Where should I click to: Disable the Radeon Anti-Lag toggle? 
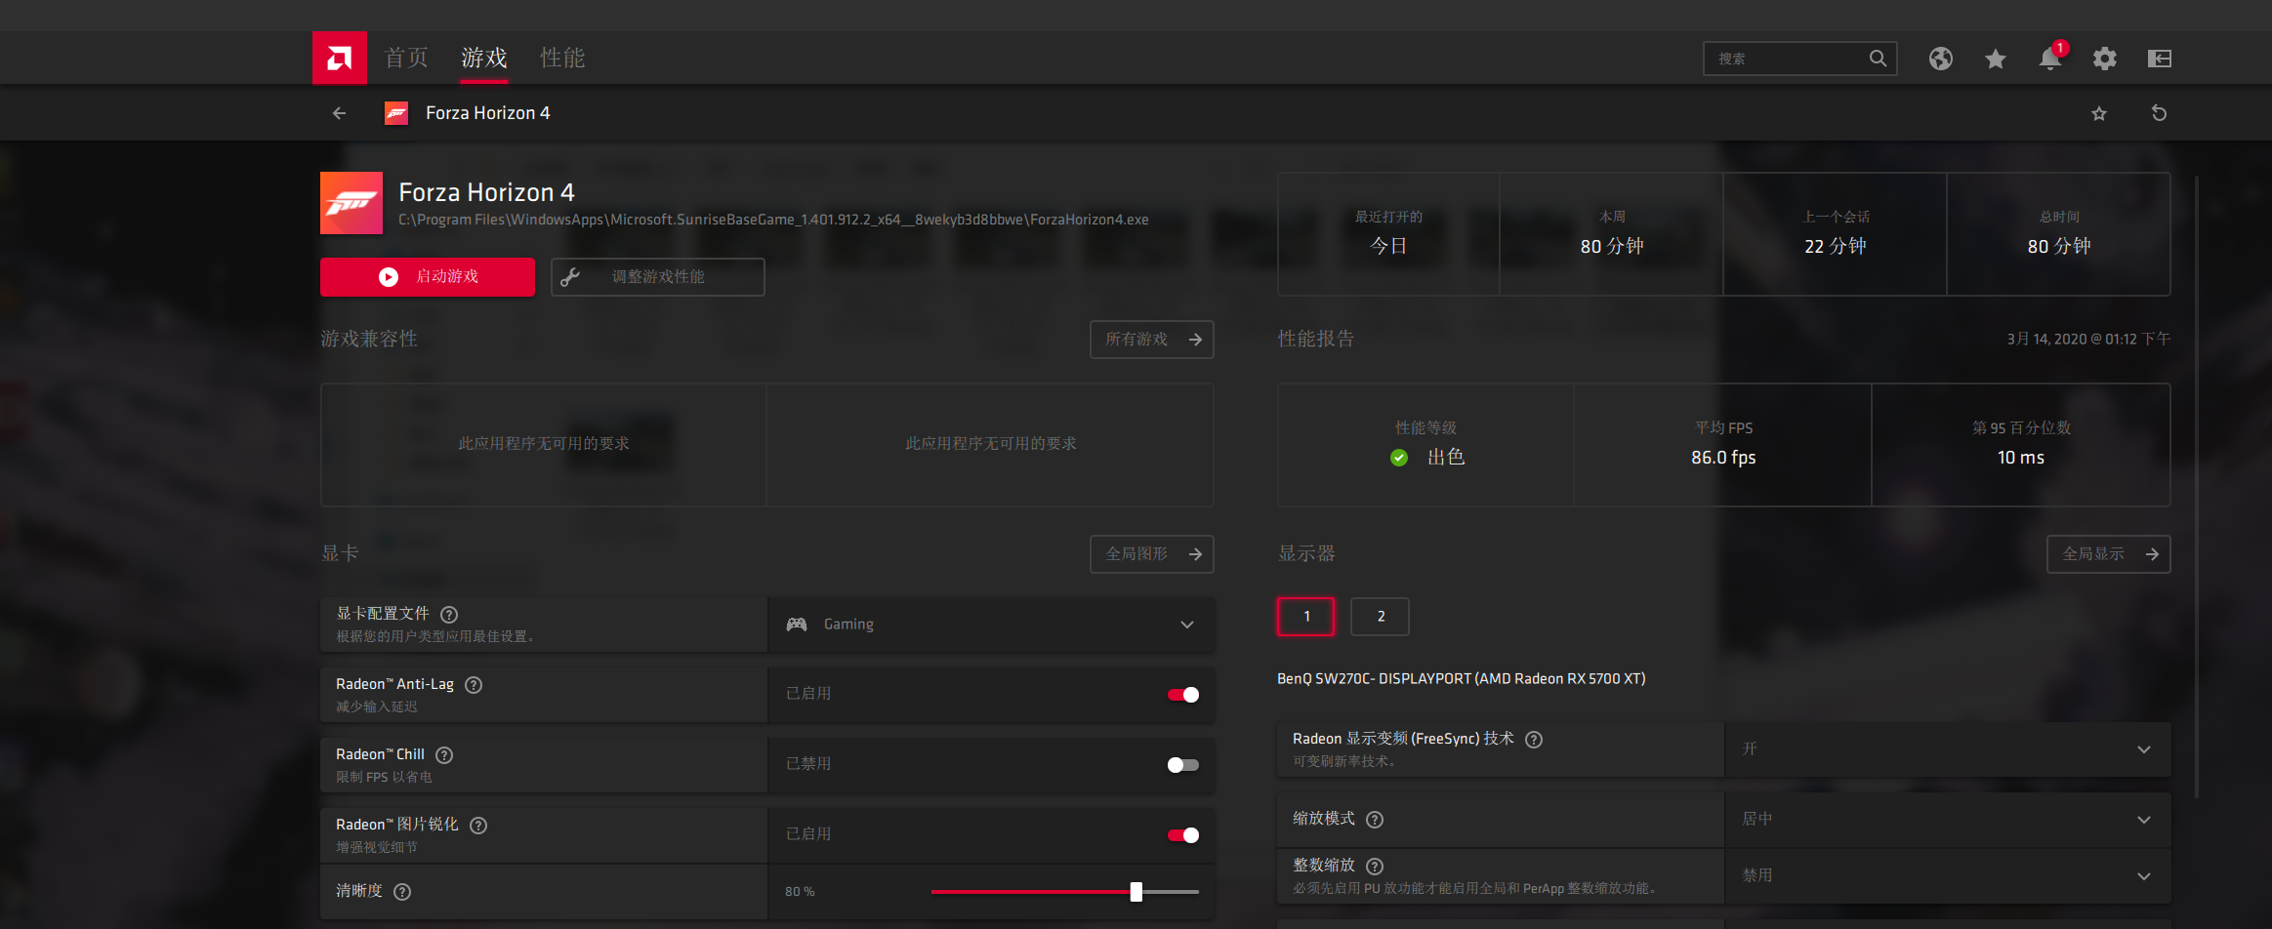point(1182,695)
